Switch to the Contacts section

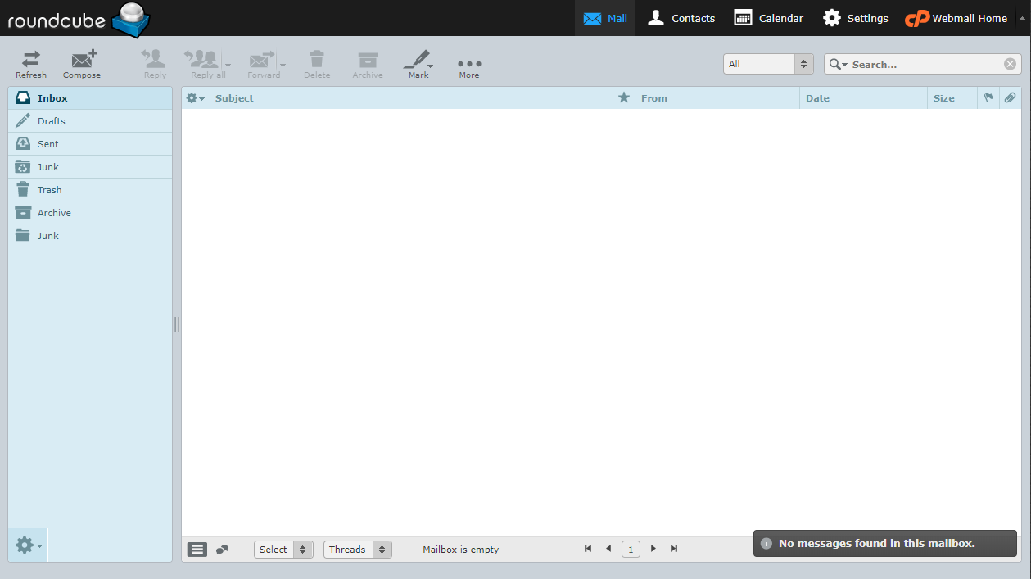[681, 17]
